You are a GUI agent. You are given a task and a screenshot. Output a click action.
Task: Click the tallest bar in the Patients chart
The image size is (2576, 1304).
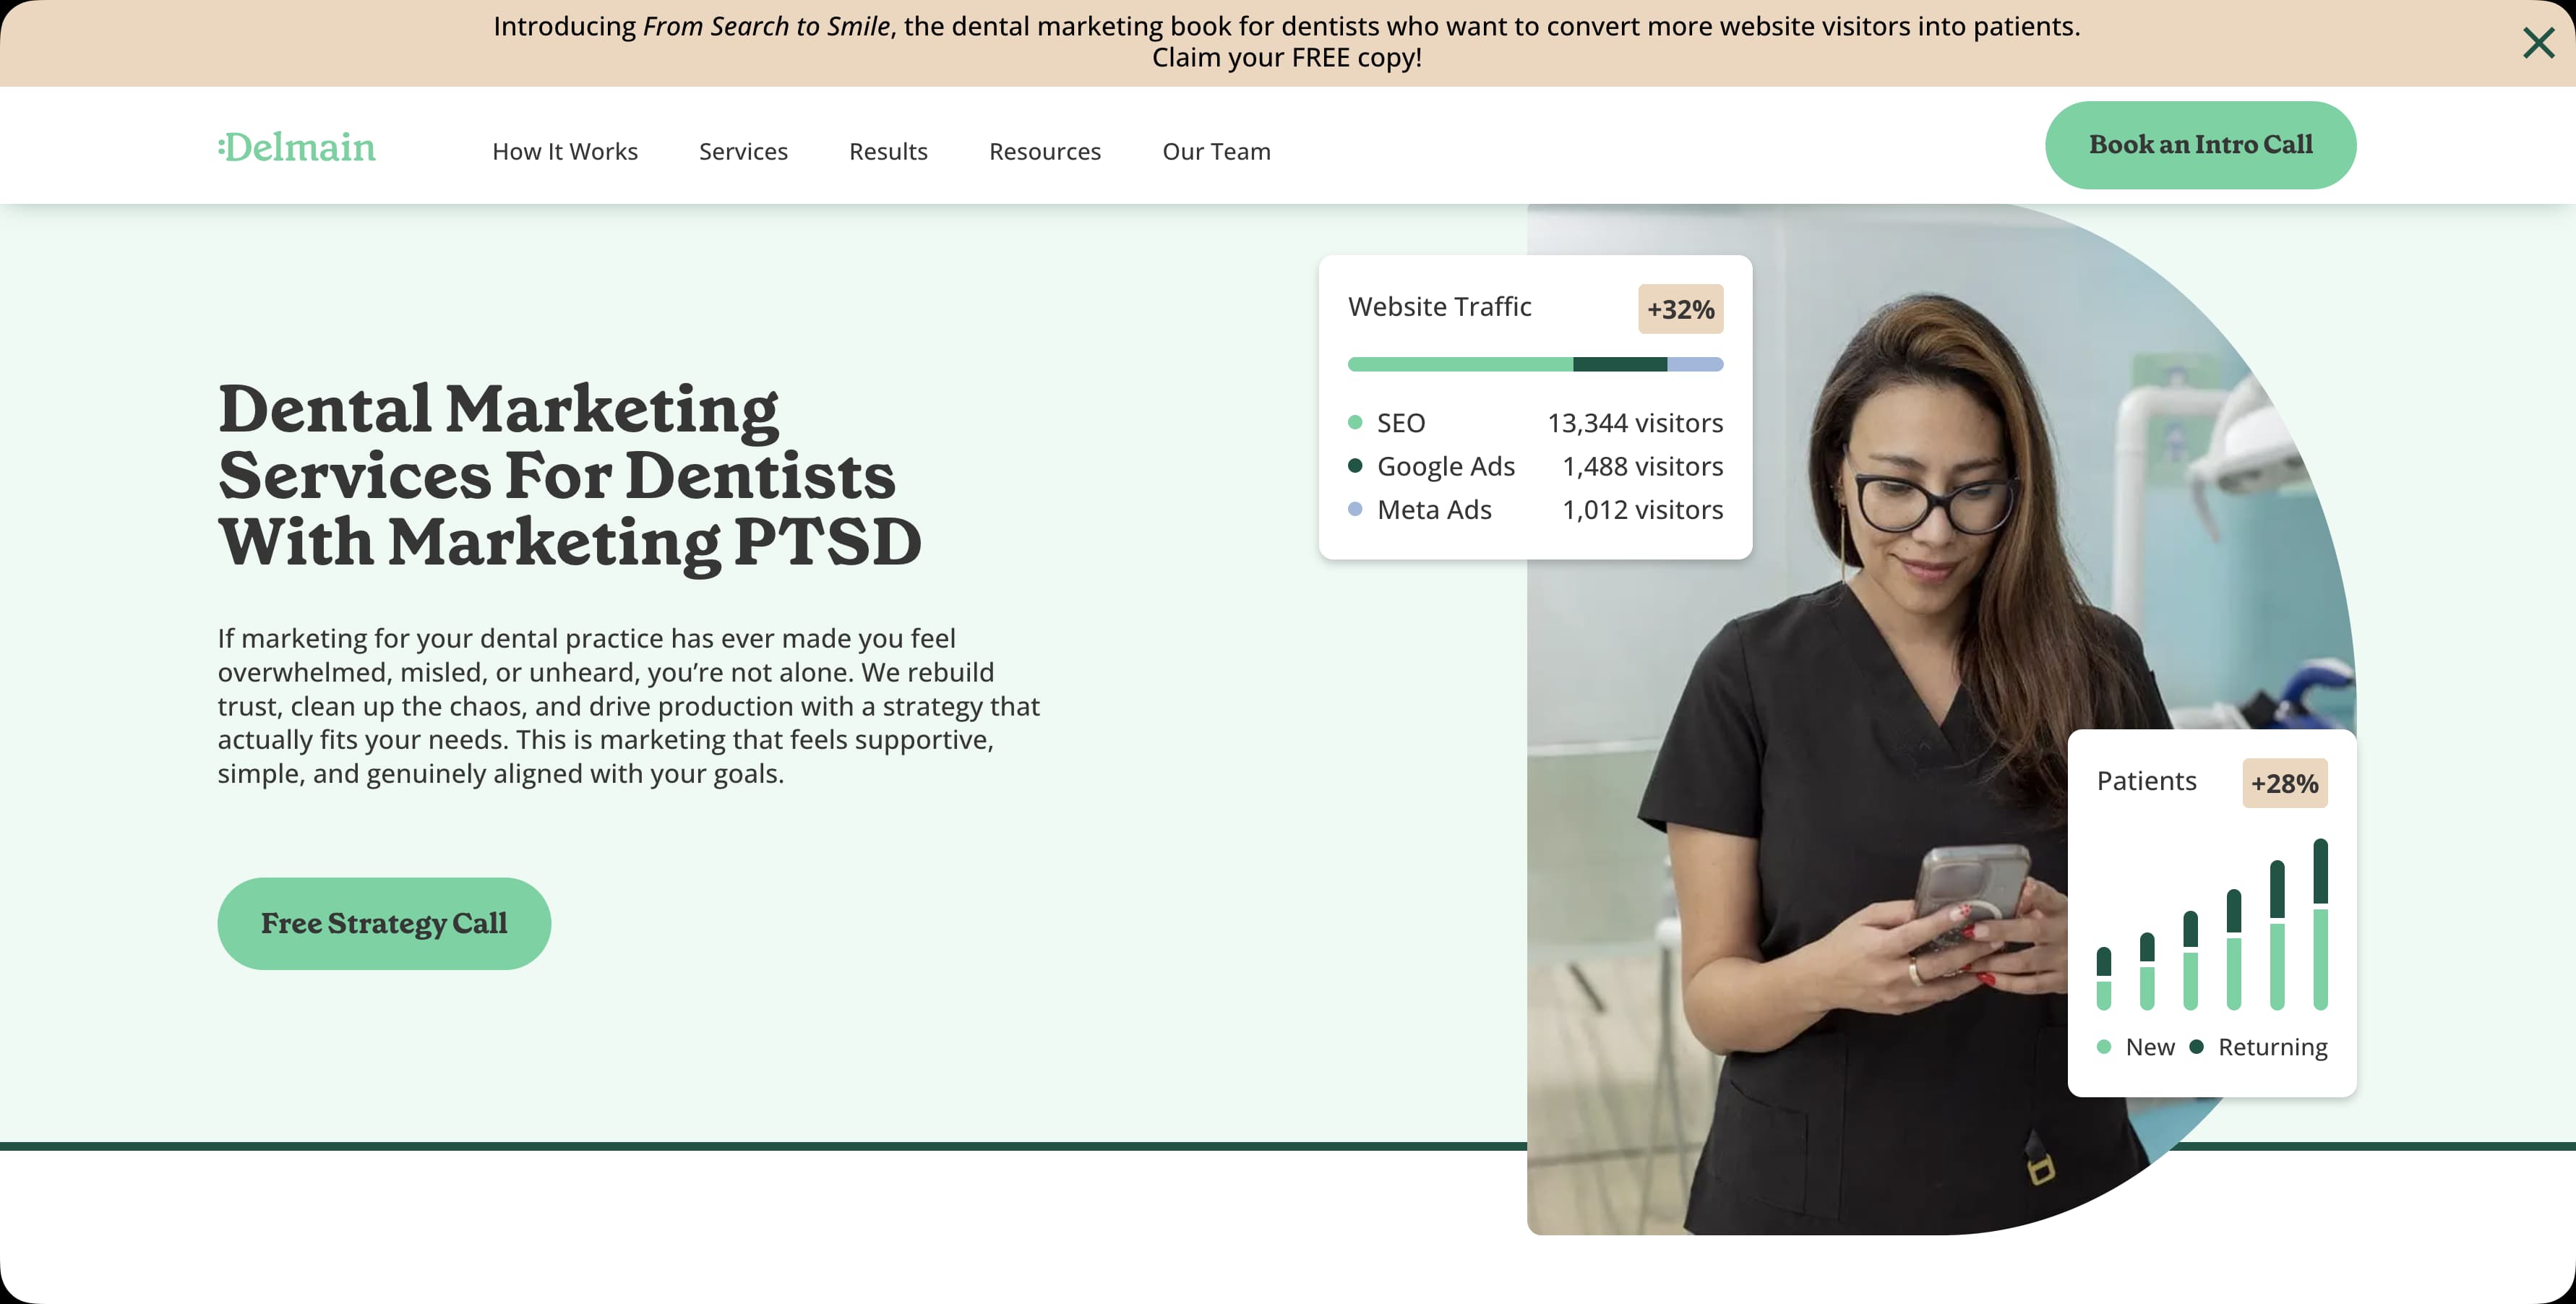tap(2320, 924)
